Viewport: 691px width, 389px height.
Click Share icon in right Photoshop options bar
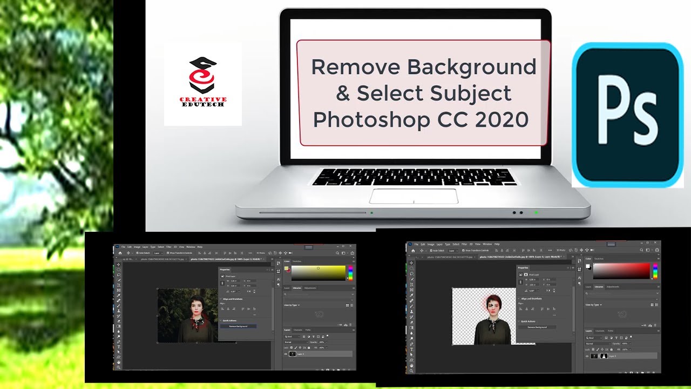coord(657,250)
